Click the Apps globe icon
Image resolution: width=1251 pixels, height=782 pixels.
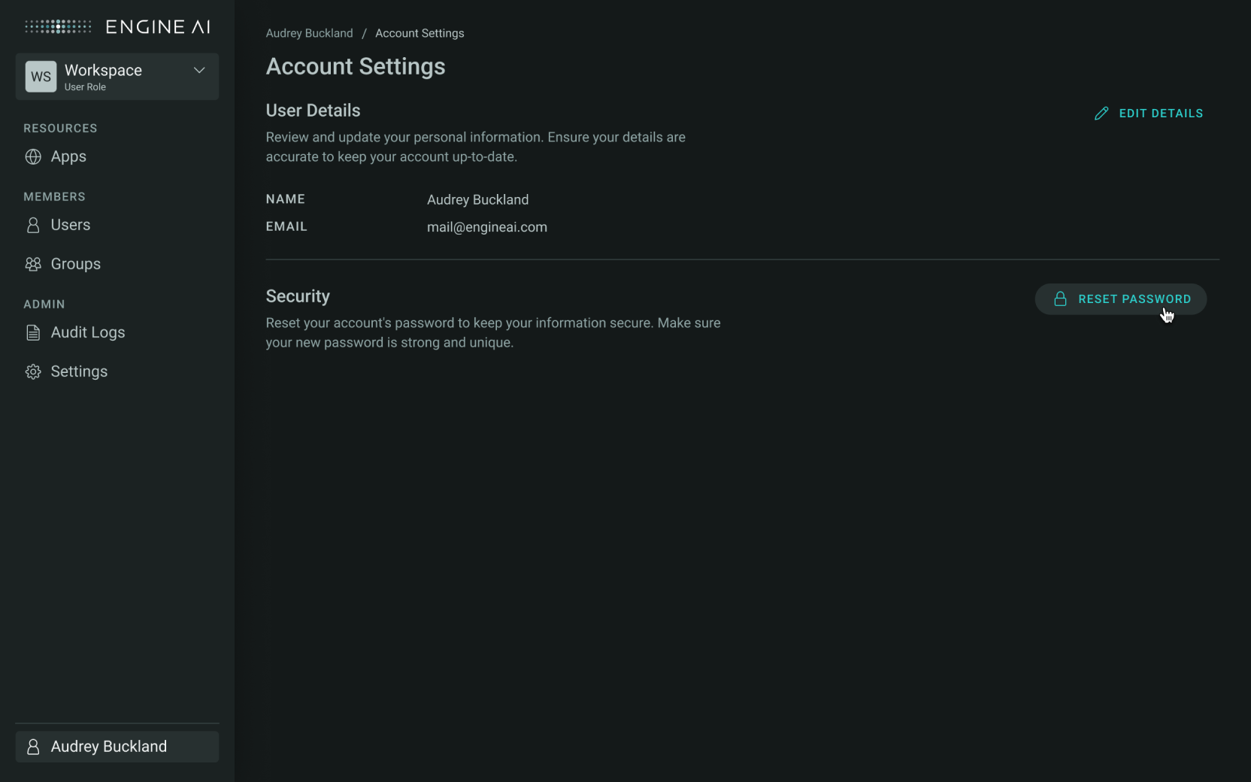click(x=33, y=156)
